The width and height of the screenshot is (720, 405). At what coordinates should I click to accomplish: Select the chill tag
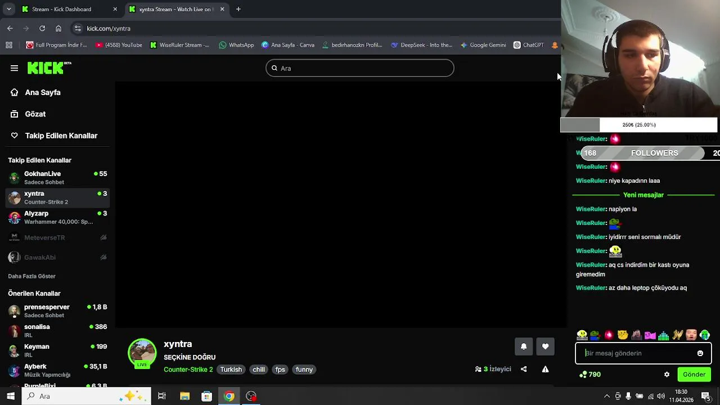259,370
